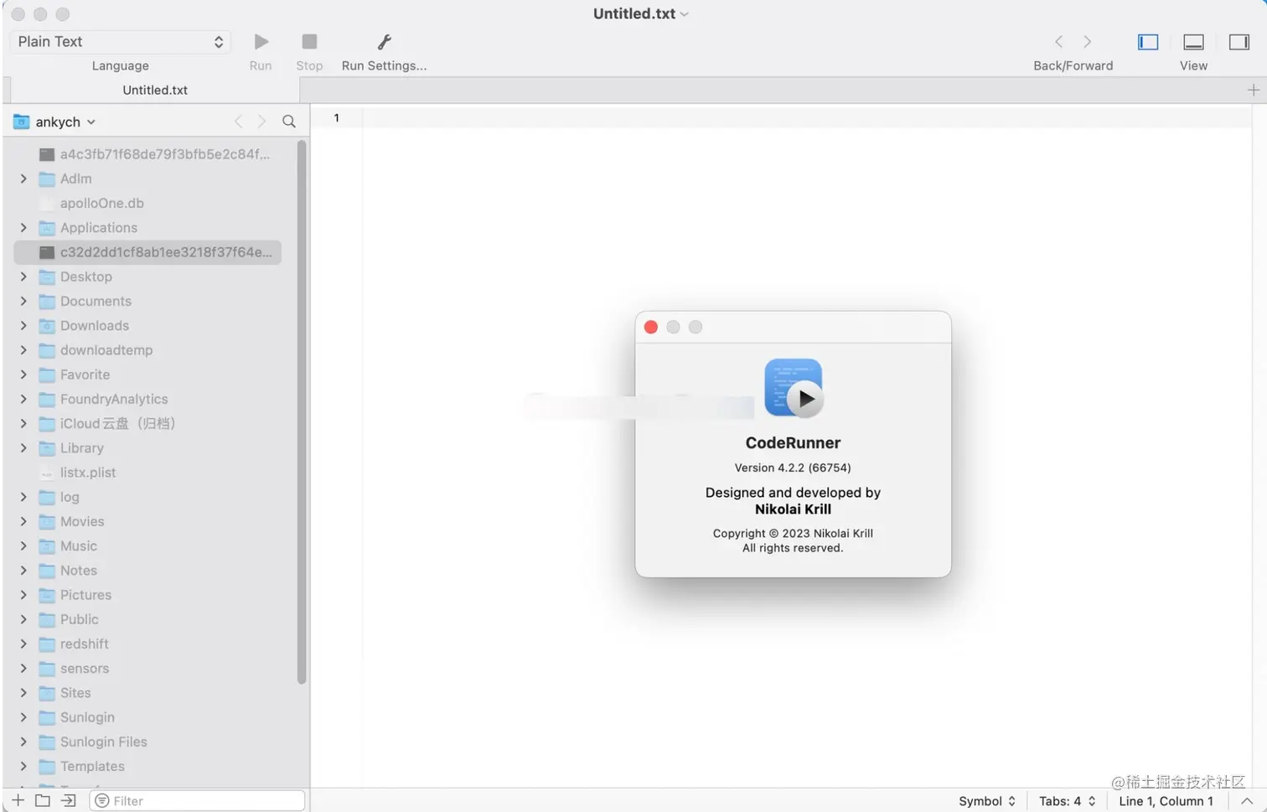Expand the Downloads folder
Screen dimensions: 1267x812
pyautogui.click(x=23, y=326)
